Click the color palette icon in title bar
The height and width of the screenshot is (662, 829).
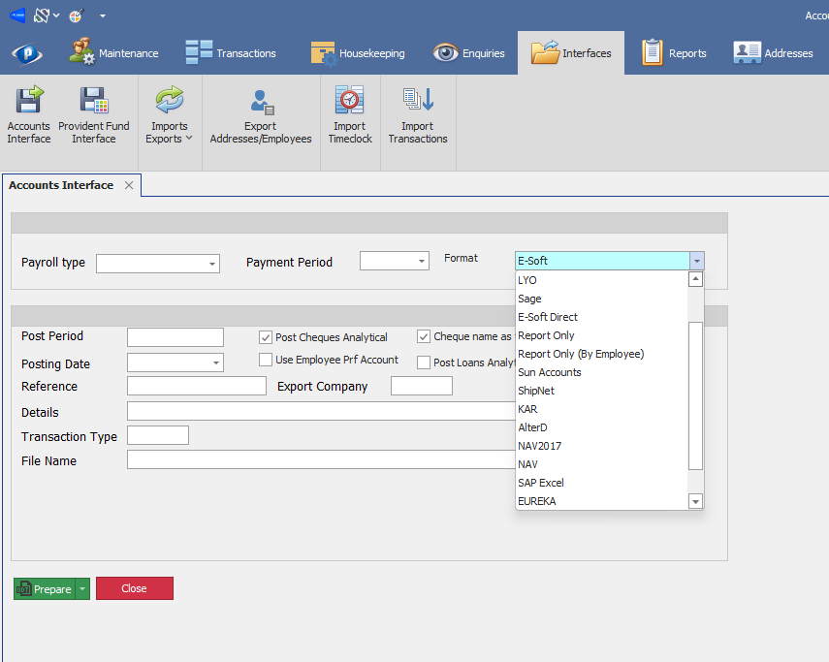pyautogui.click(x=77, y=16)
